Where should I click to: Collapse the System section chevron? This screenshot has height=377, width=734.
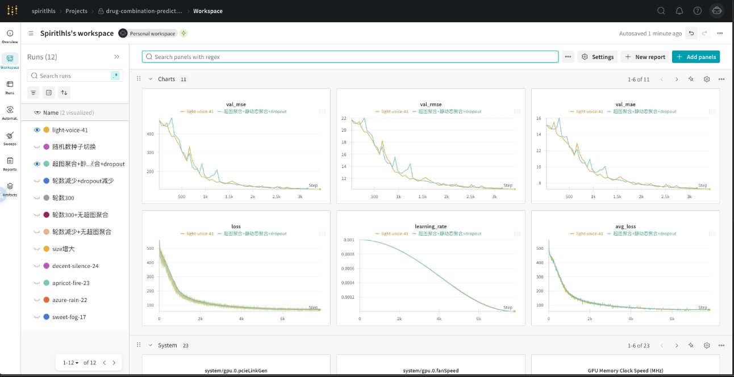(x=151, y=345)
